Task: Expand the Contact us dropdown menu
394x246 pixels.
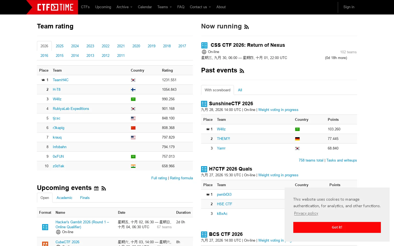Action: 200,7
